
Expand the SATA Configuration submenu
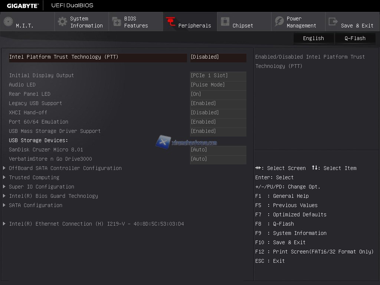[x=36, y=205]
